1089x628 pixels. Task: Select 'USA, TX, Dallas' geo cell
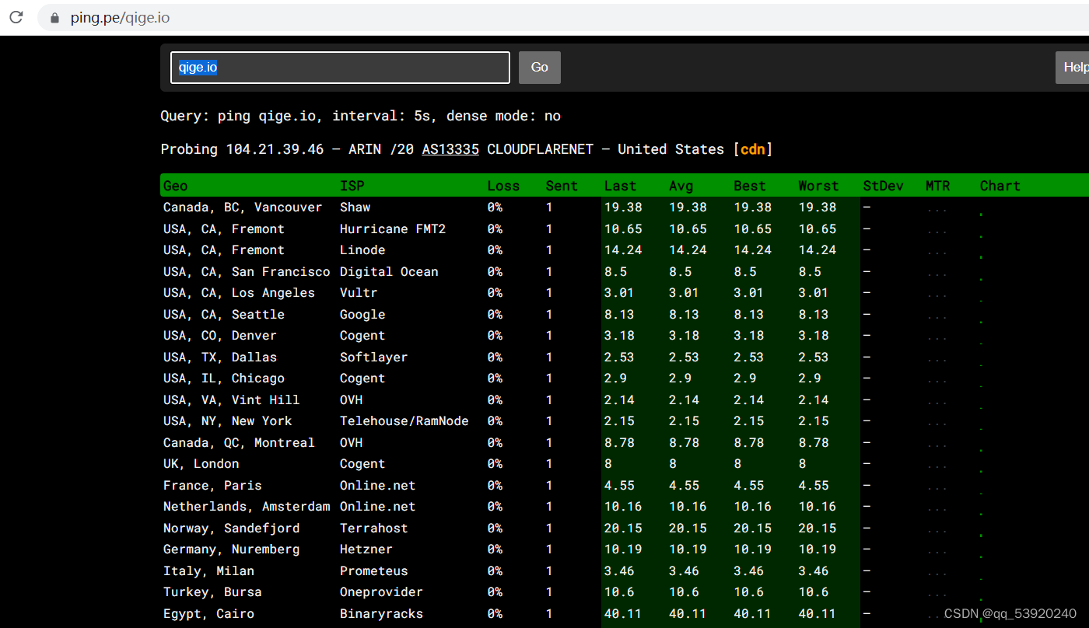[x=220, y=358]
